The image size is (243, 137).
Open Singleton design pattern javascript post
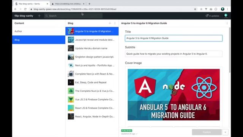(x=92, y=57)
